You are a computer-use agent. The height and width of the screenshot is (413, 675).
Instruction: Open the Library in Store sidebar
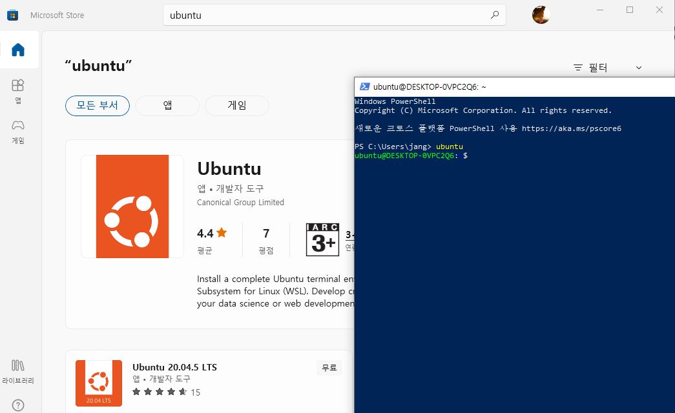(x=18, y=372)
